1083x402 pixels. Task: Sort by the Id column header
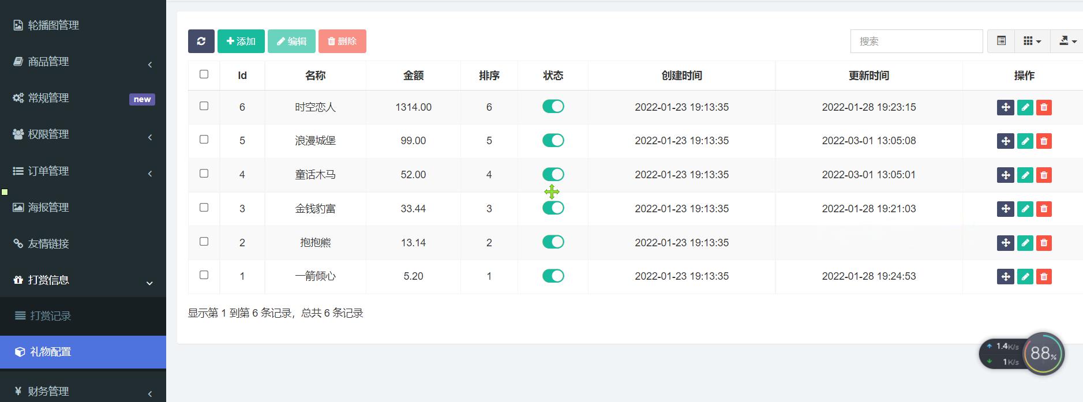pyautogui.click(x=242, y=76)
